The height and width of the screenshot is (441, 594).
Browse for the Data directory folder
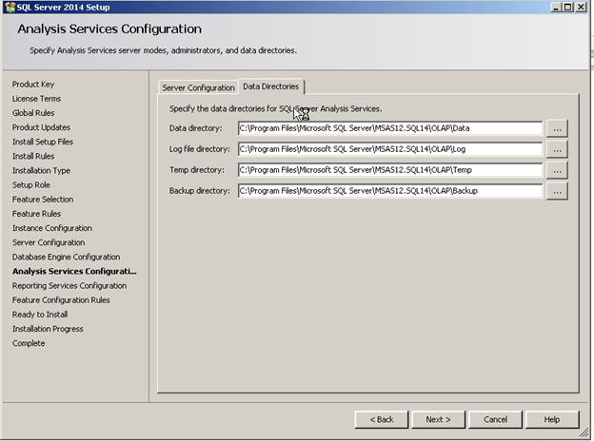(557, 128)
